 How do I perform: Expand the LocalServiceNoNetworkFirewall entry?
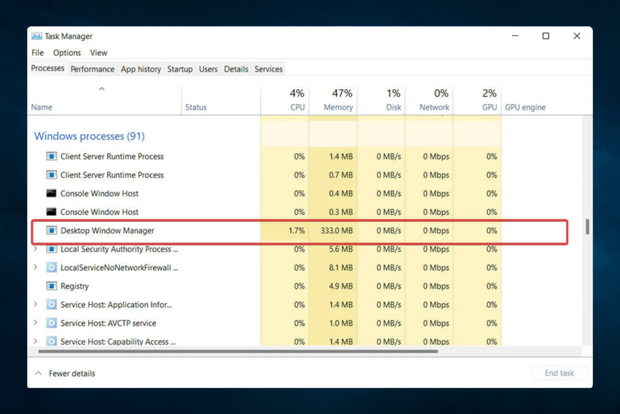36,267
